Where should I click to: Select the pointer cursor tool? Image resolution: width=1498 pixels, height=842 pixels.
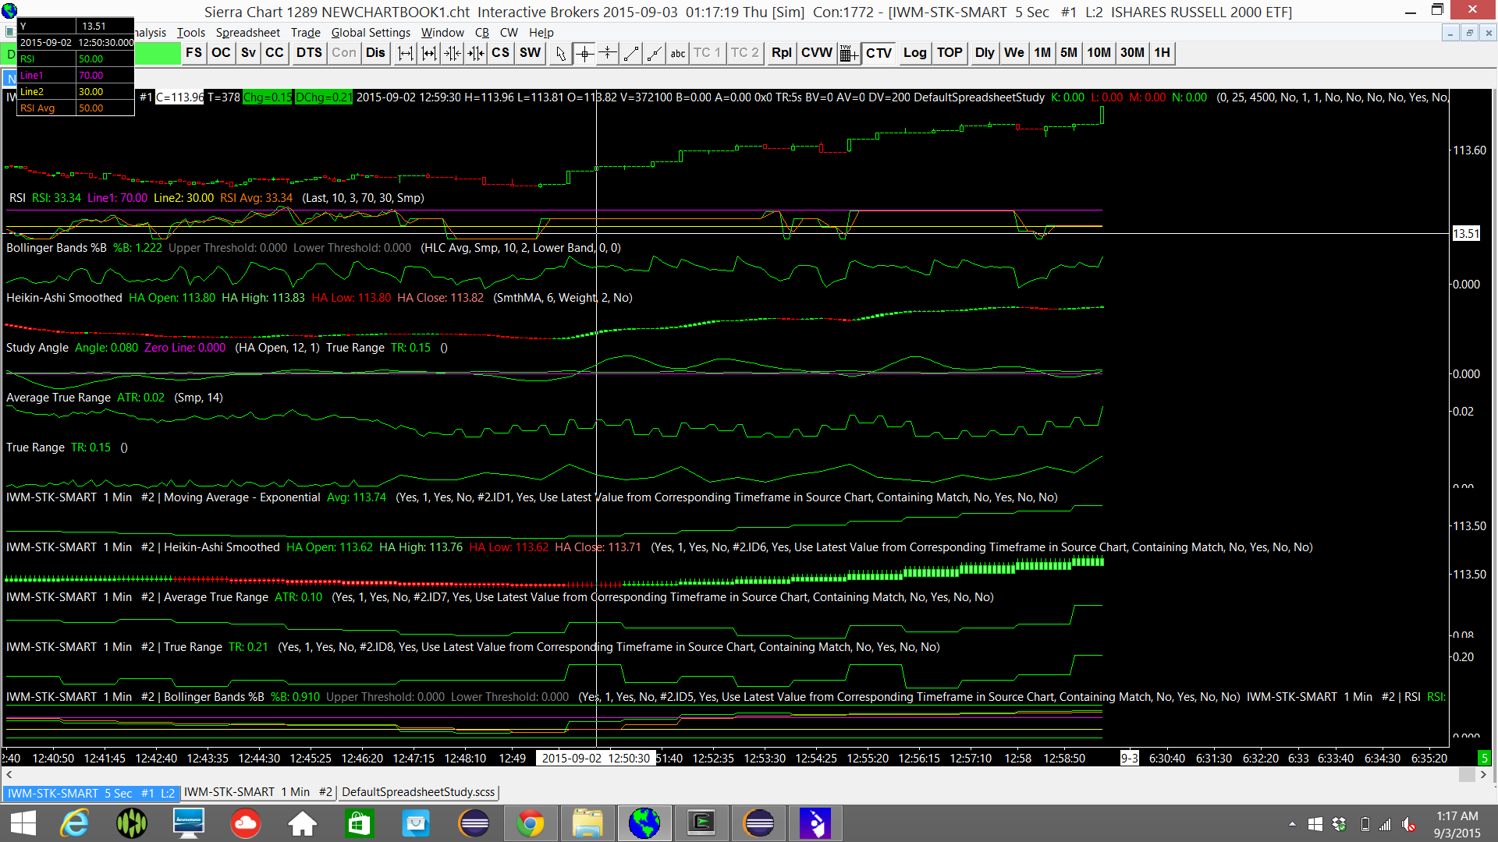(560, 53)
